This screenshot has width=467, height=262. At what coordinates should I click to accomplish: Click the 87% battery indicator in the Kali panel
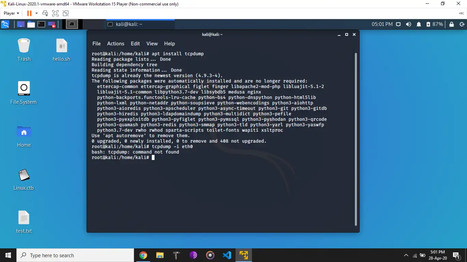tap(435, 24)
